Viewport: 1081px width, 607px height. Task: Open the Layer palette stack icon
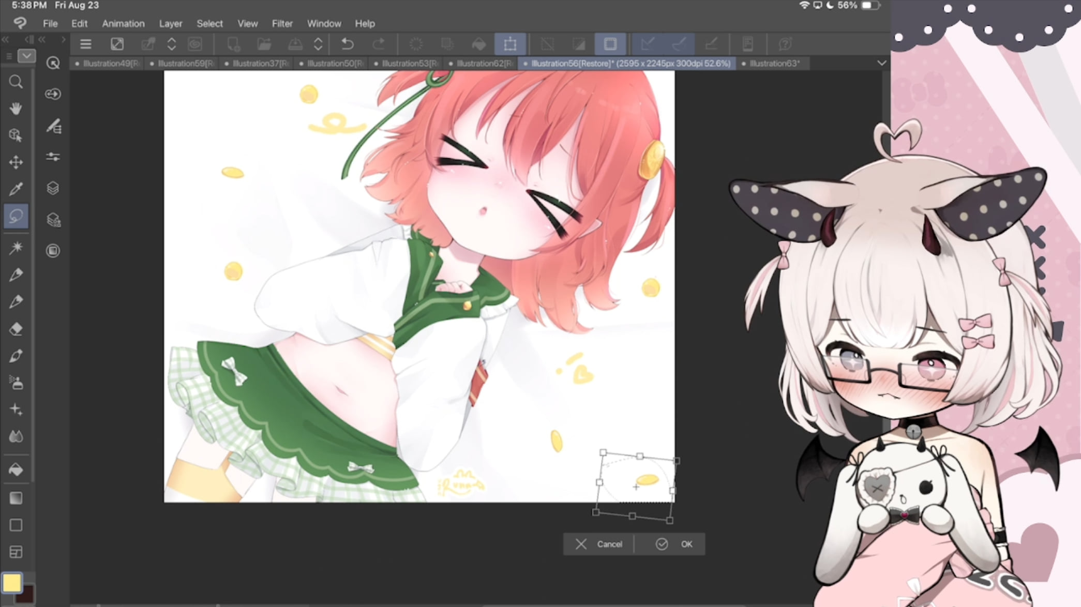pos(53,188)
